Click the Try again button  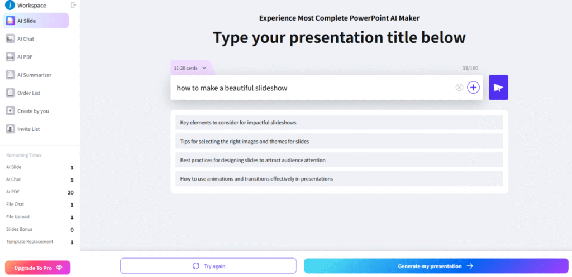(x=208, y=266)
